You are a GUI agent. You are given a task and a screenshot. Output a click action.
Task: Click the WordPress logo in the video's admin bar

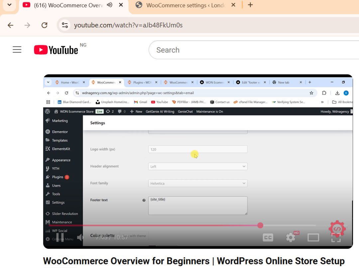click(48, 111)
